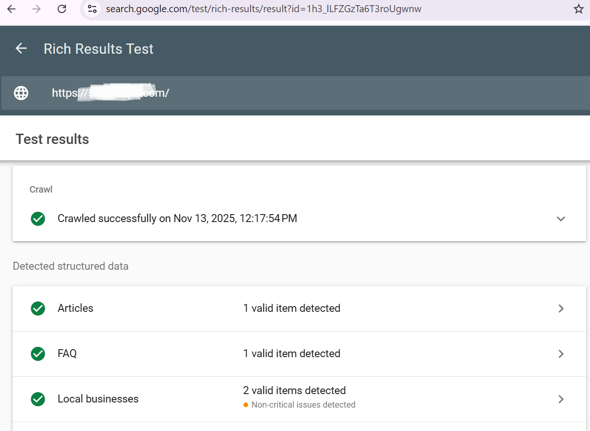Select the FAQ valid item text
This screenshot has height=431, width=590.
[x=291, y=354]
